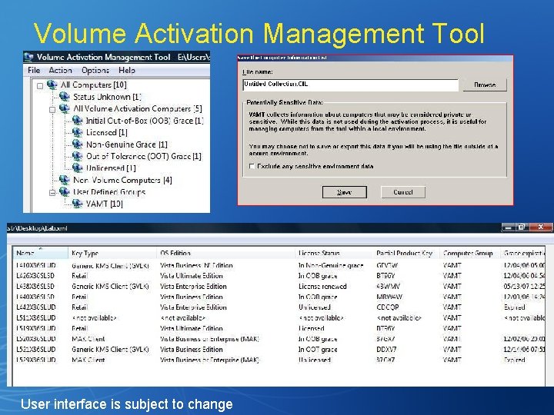Viewport: 554px width, 415px height.
Task: Click 'Vista Enterprise Edition' cell for L438X86SLSD
Action: click(x=193, y=286)
